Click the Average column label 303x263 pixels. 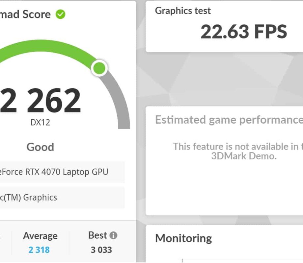tap(40, 236)
